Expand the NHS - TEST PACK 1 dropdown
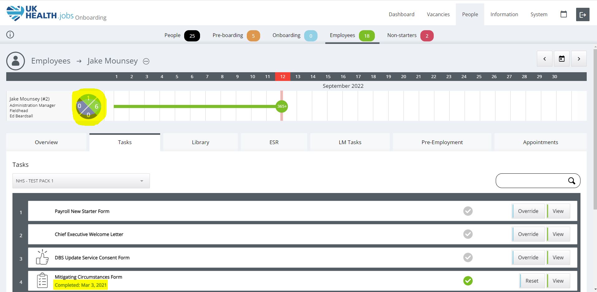 (x=81, y=181)
